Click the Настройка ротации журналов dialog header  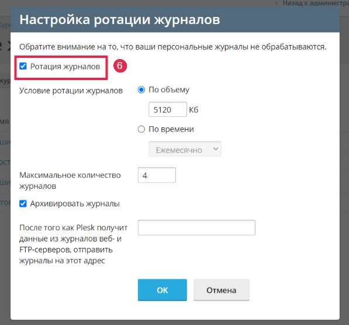[x=175, y=19]
